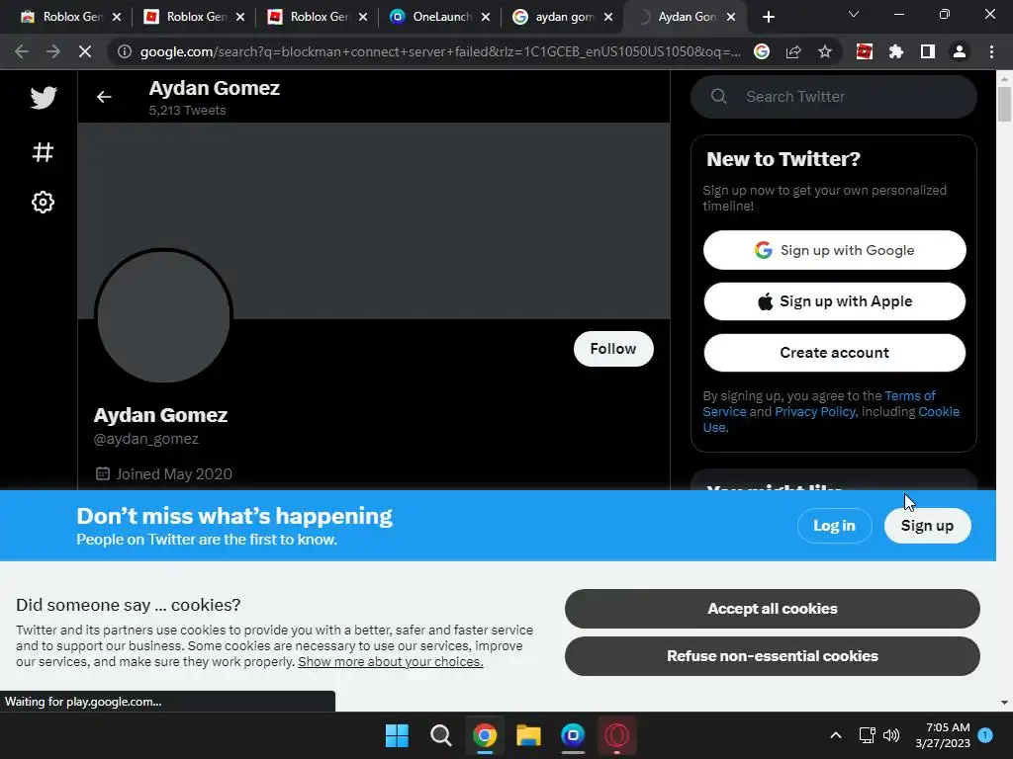1013x759 pixels.
Task: Open notification badge in system tray
Action: point(985,735)
